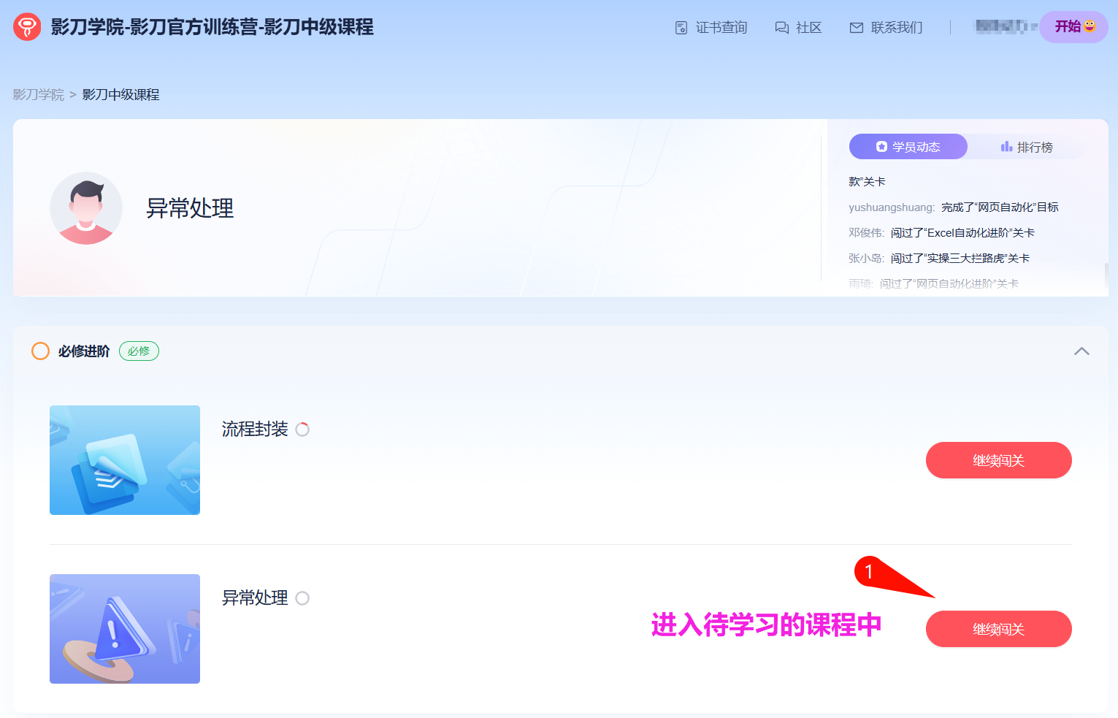Click the 证书查询 certificate icon

(x=681, y=28)
